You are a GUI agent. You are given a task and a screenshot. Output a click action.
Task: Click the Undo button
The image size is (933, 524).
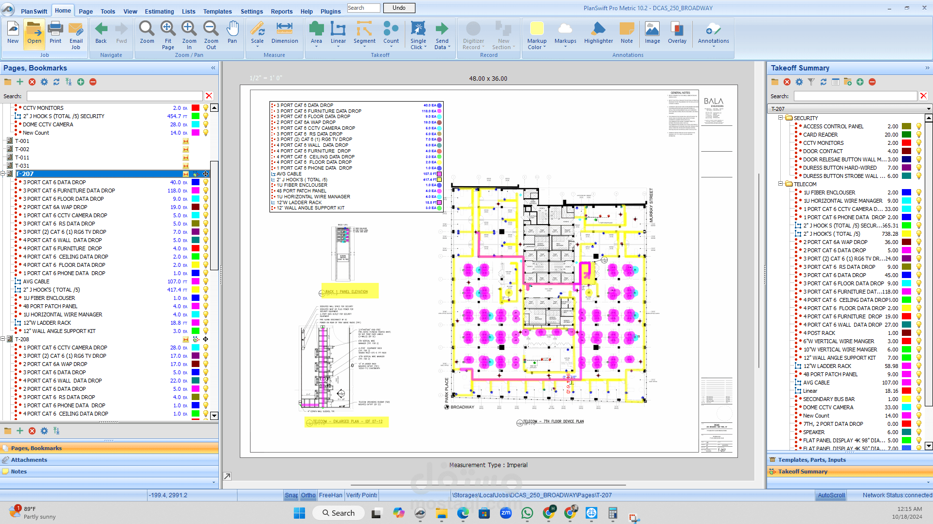tap(399, 8)
